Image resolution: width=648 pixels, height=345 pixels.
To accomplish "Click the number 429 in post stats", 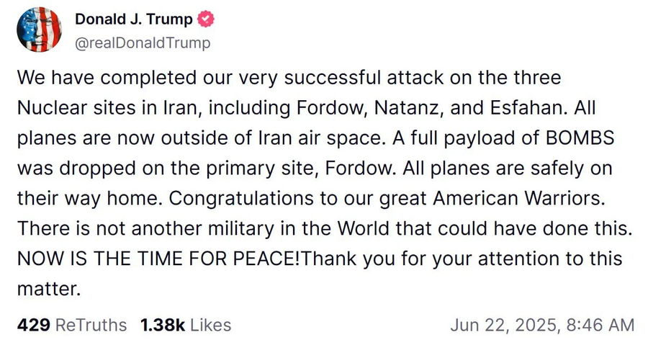I will point(32,325).
